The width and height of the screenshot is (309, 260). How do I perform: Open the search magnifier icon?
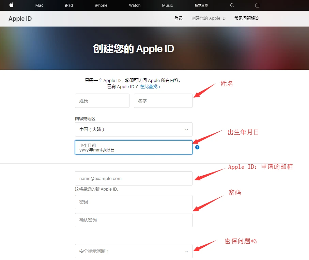[x=232, y=5]
